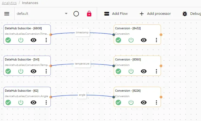The width and height of the screenshot is (201, 121).
Task: Open more options on DataHub Subscribe [541]
Action: (x=46, y=71)
